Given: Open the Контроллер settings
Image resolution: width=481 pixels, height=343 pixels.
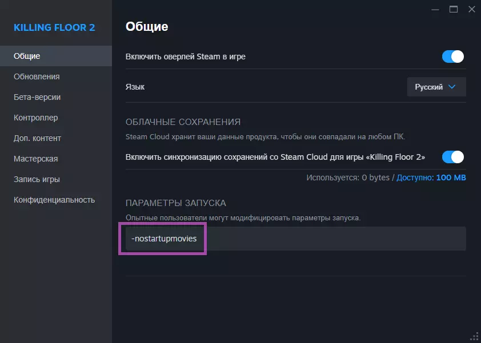Looking at the screenshot, I should click(35, 118).
